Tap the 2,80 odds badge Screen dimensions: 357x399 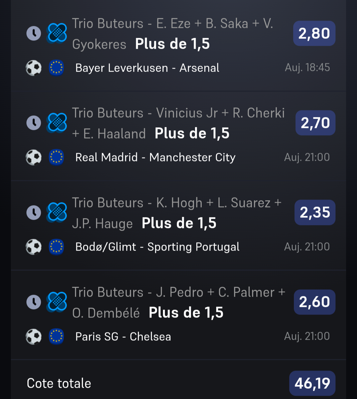pyautogui.click(x=314, y=33)
